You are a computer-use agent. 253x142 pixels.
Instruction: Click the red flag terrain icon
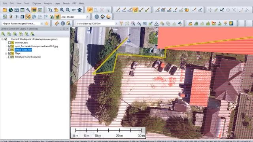(x=213, y=24)
